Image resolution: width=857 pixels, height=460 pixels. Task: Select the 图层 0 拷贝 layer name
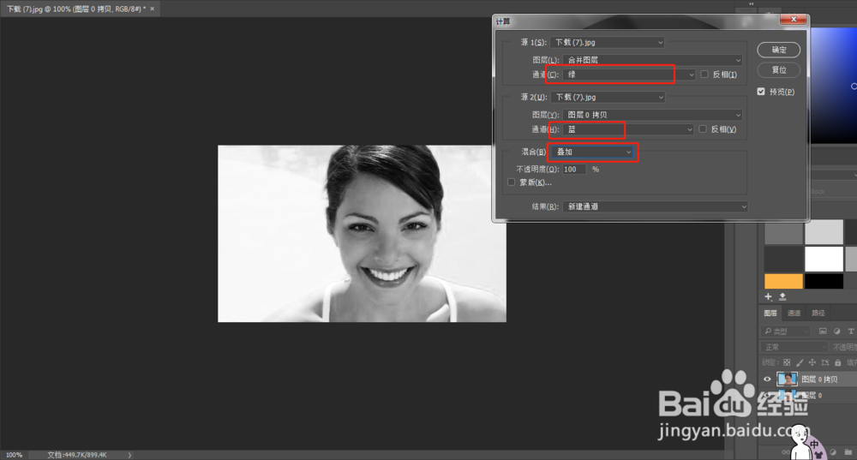819,379
